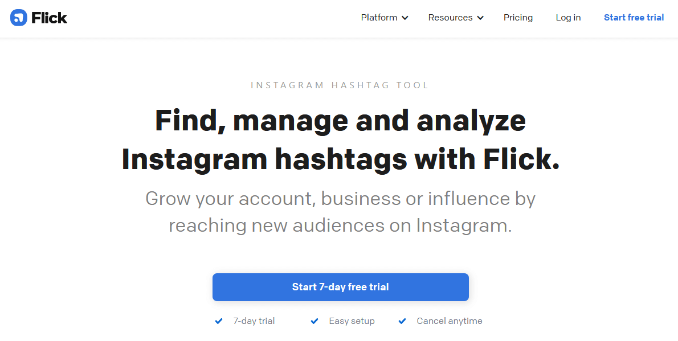Select the Cancel anytime text
Image resolution: width=678 pixels, height=341 pixels.
(450, 321)
